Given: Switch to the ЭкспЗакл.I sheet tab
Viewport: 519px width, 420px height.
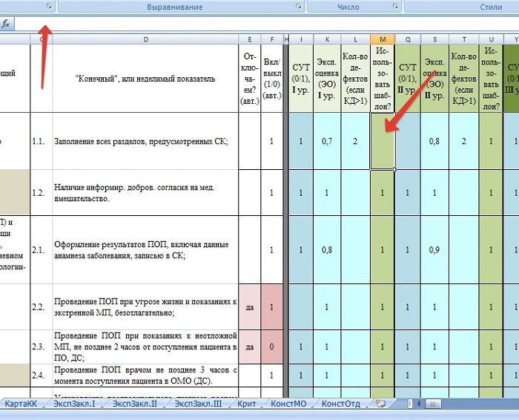Looking at the screenshot, I should point(74,404).
